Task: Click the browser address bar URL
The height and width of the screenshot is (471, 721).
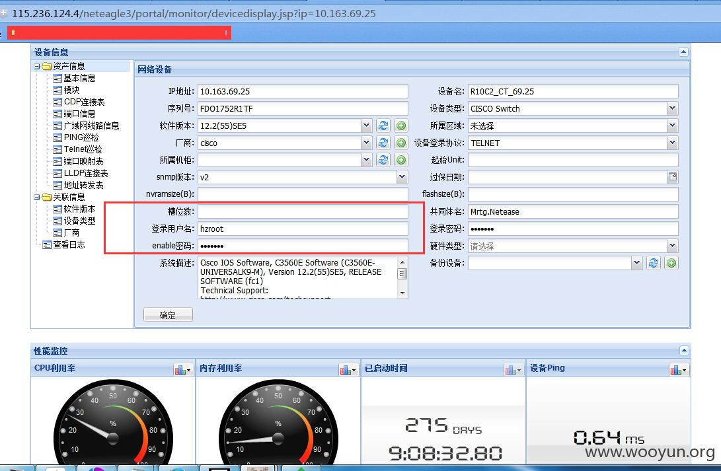Action: (x=194, y=13)
